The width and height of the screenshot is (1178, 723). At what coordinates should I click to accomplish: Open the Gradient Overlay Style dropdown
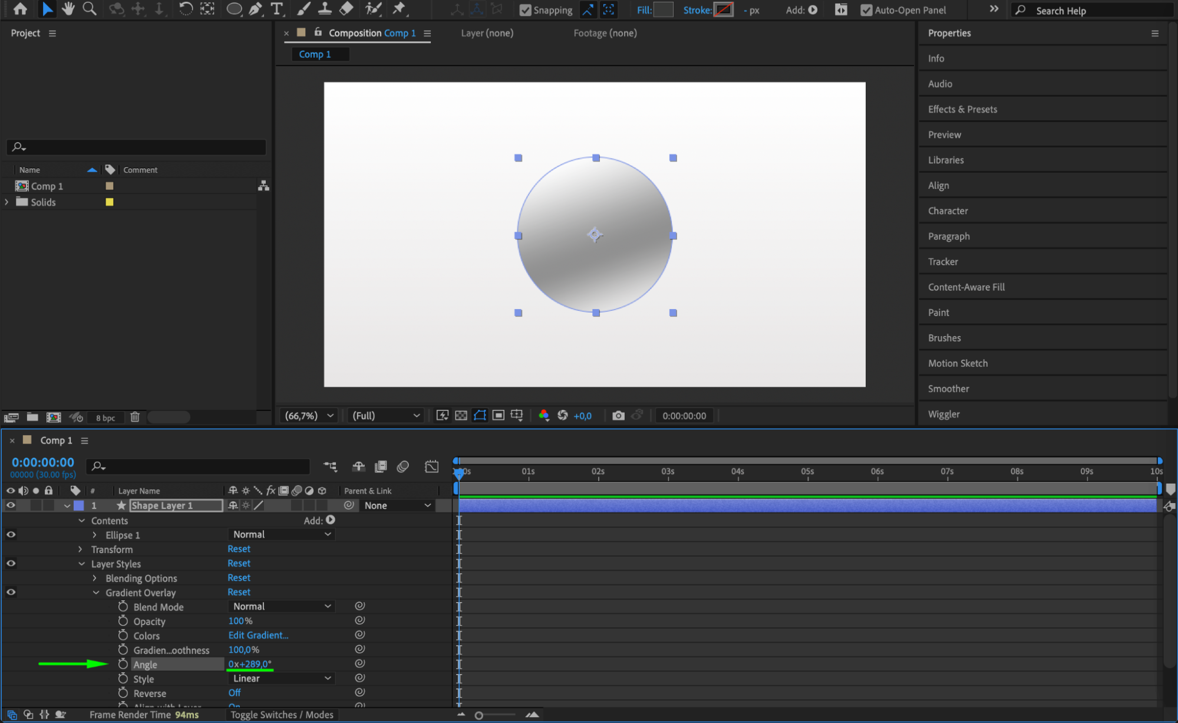pos(281,679)
